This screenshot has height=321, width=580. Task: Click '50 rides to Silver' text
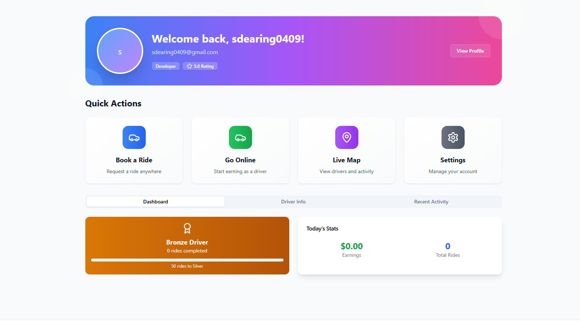click(x=187, y=266)
